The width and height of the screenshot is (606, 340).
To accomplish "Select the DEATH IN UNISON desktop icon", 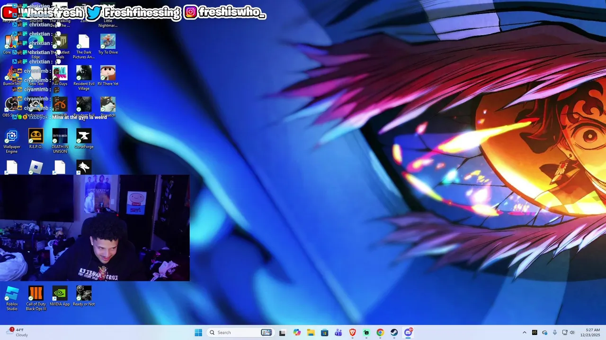I will [60, 141].
